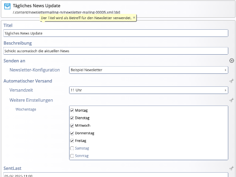The width and height of the screenshot is (236, 177).
Task: Open the Versandzeit dropdown showing 11 Uhr
Action: point(149,90)
